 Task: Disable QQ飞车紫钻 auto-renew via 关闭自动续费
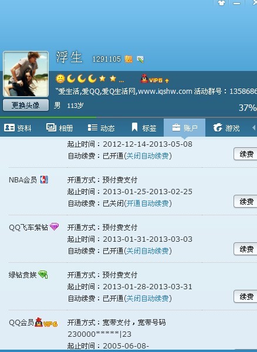(x=147, y=251)
